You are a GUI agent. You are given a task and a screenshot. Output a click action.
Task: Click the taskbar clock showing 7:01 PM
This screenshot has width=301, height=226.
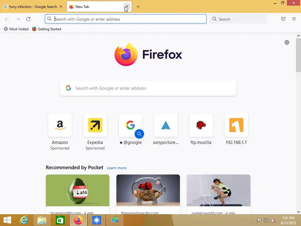tap(288, 220)
